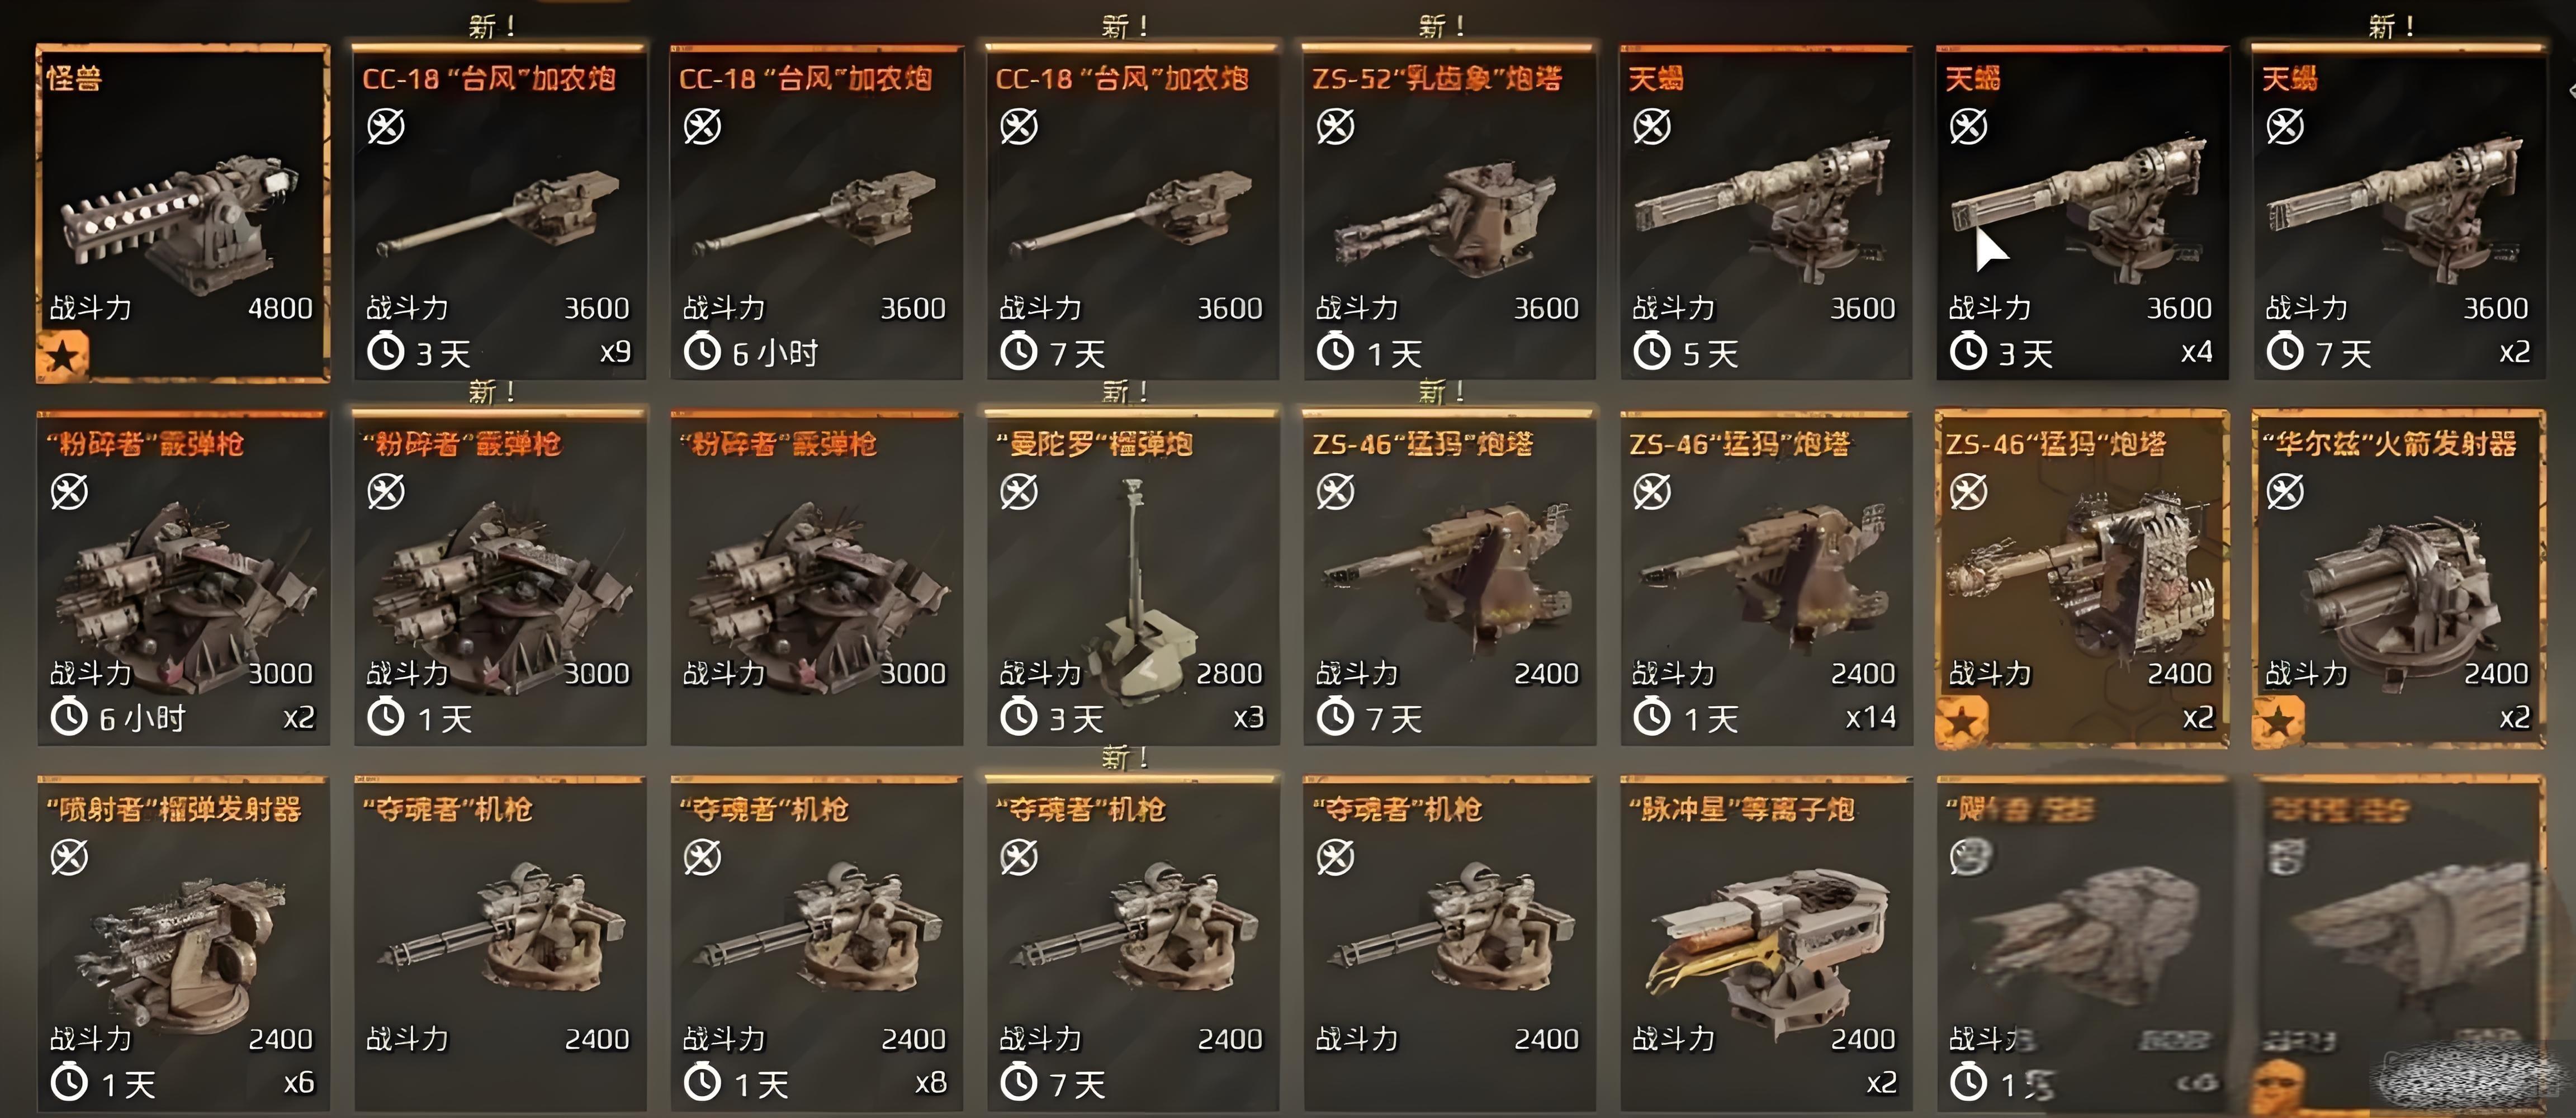Click the star badge on the 怪兽 card
2576x1118 pixels.
[x=62, y=355]
